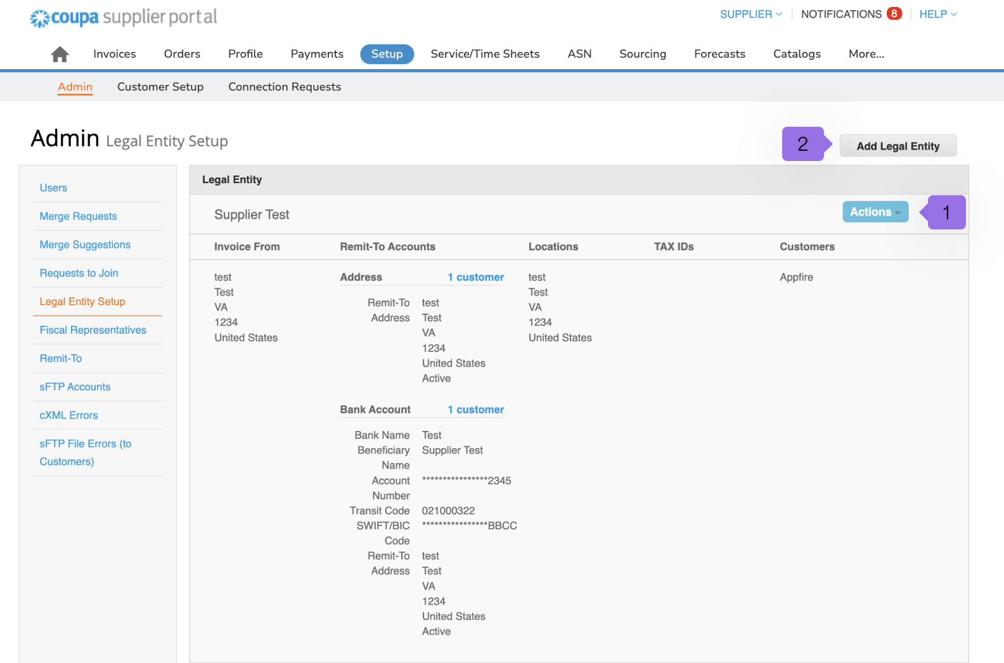Click the Appfire customer name
Image resolution: width=1004 pixels, height=663 pixels.
pyautogui.click(x=796, y=277)
